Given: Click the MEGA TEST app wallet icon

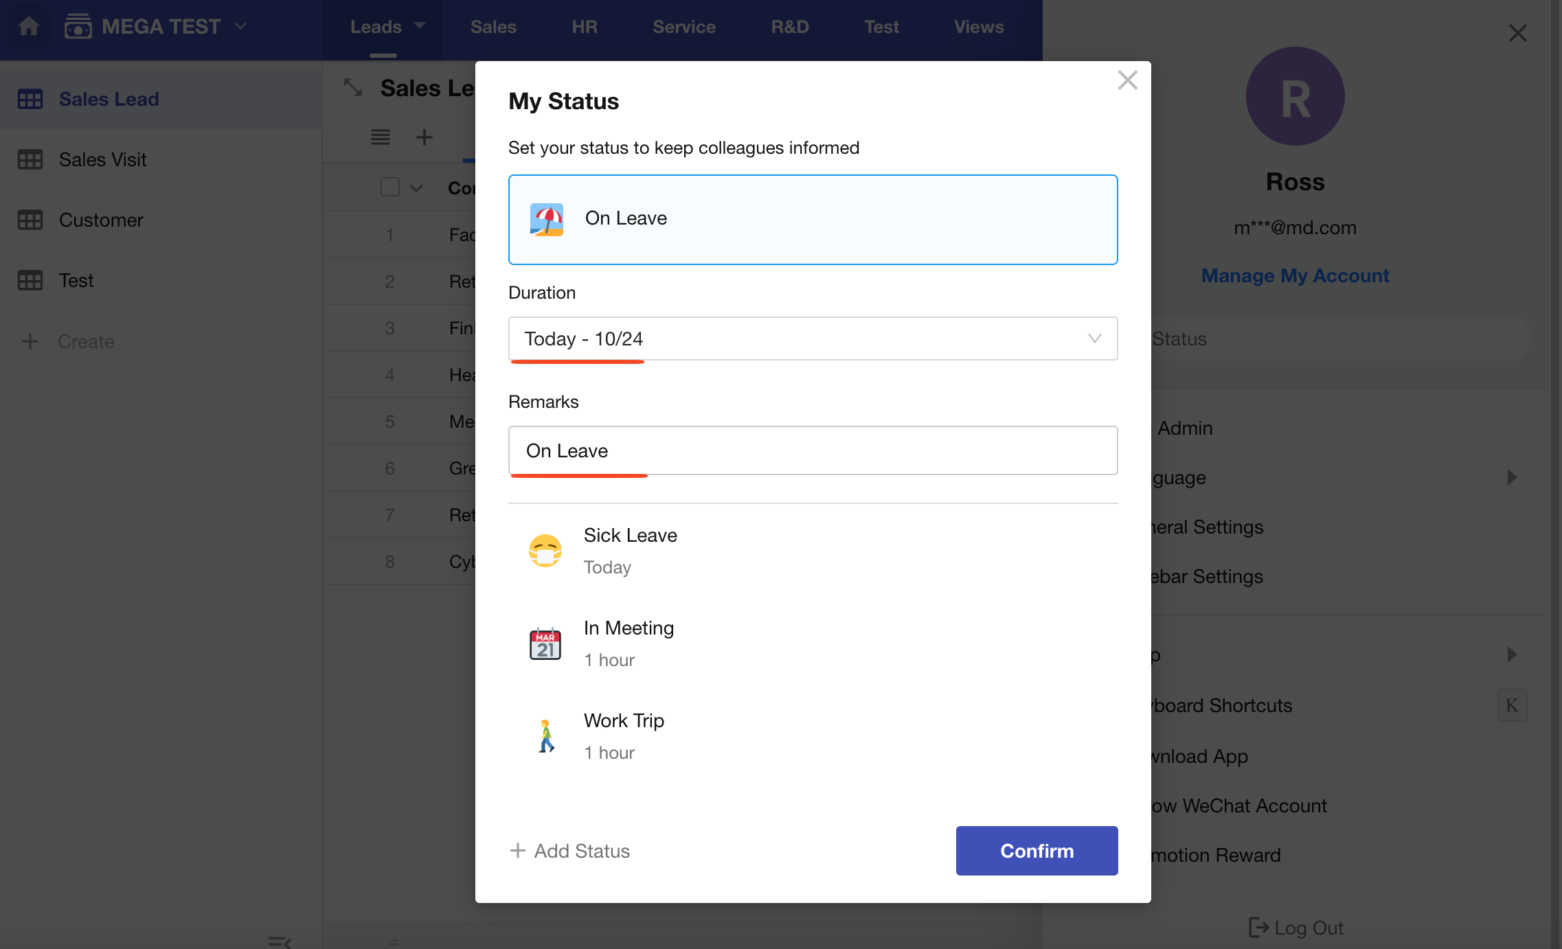Looking at the screenshot, I should [78, 27].
